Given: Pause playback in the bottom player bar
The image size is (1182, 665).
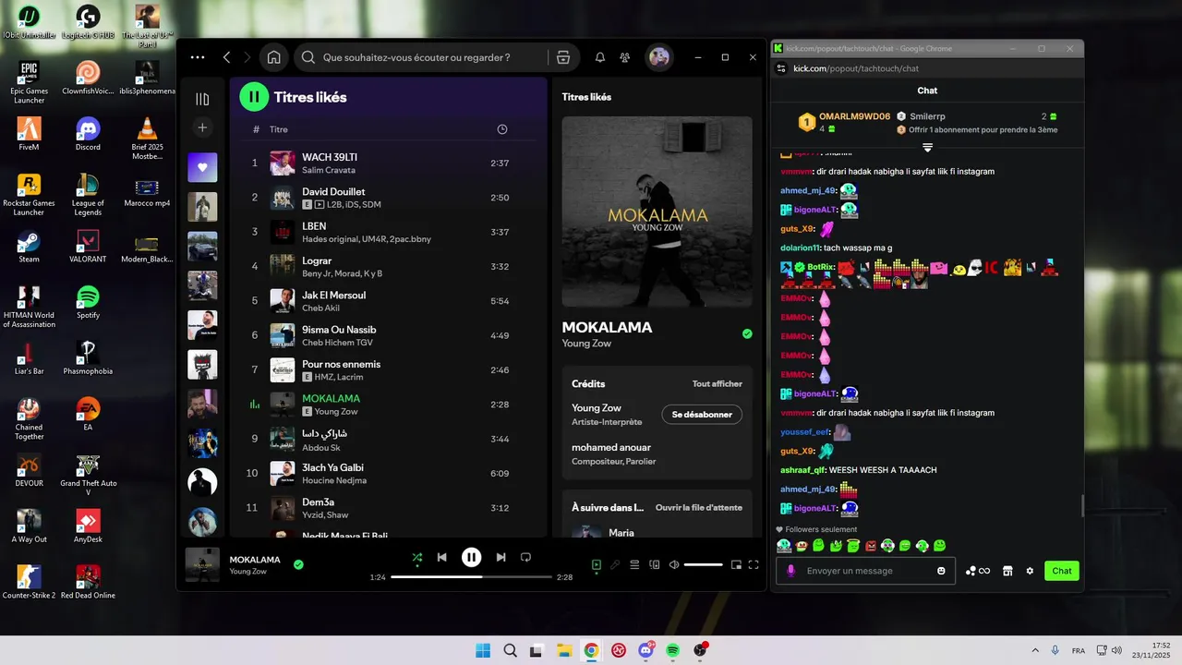Looking at the screenshot, I should click(471, 557).
